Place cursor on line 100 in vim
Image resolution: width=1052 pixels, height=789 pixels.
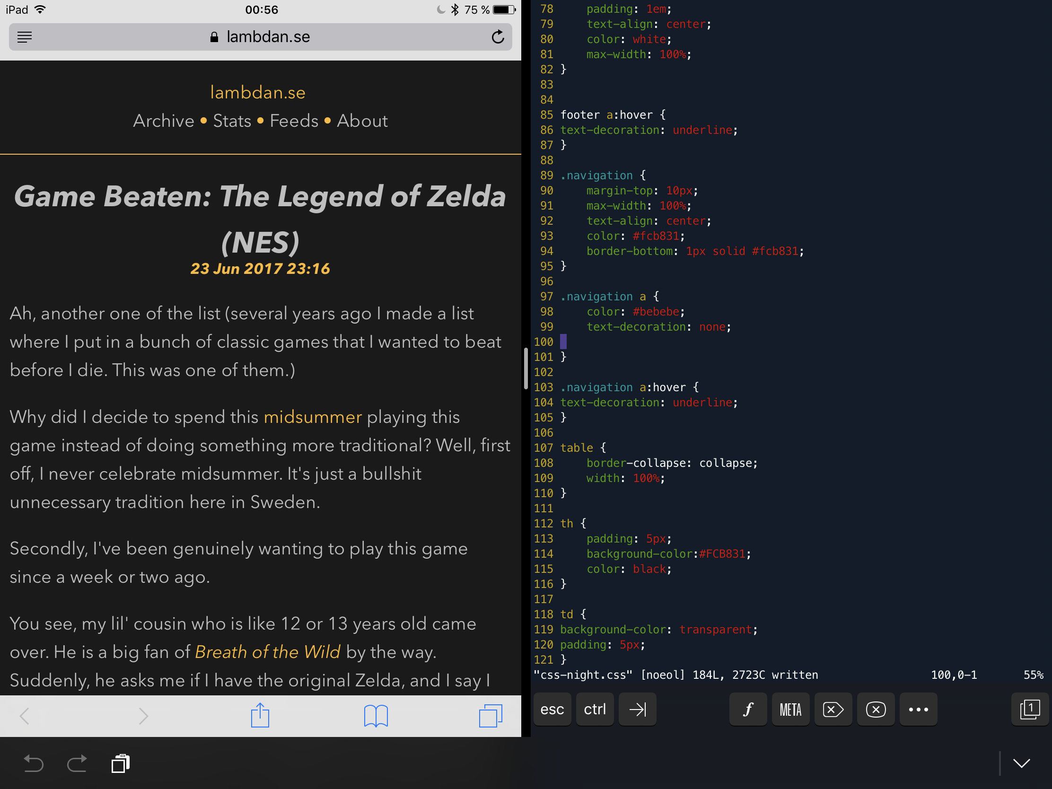tap(563, 342)
